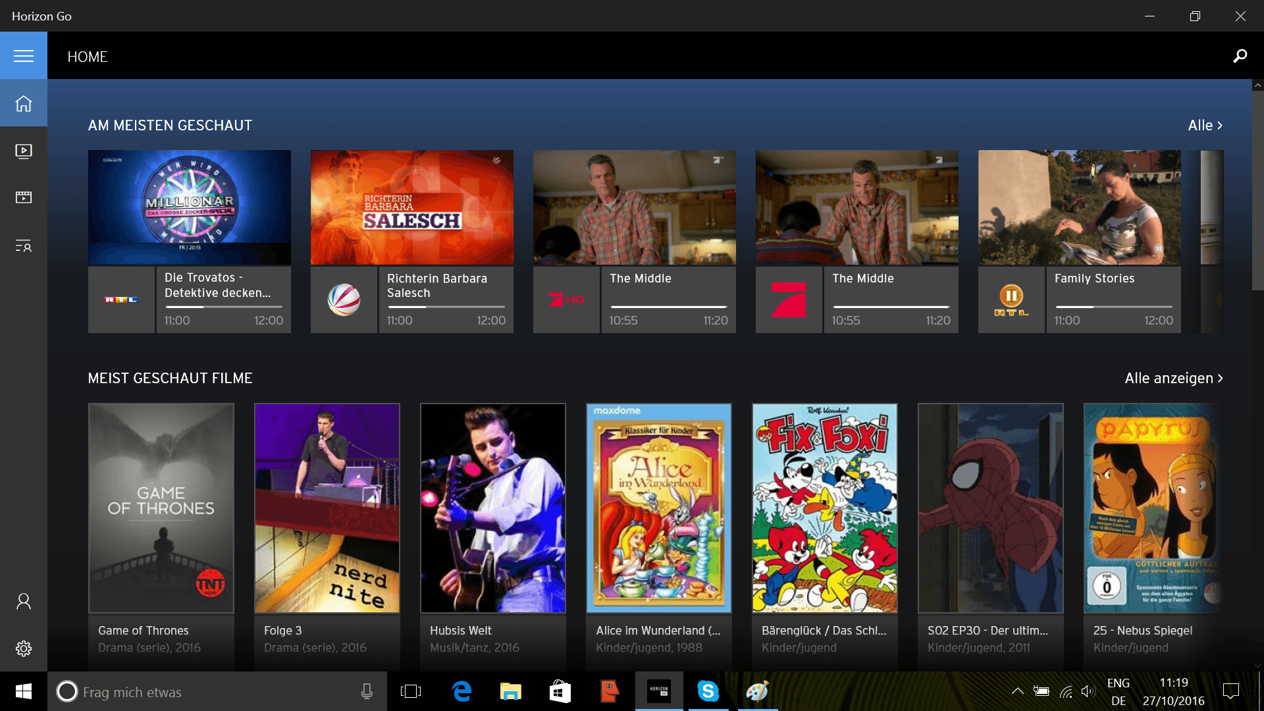Click the search magnifier icon
1264x711 pixels.
[x=1240, y=56]
